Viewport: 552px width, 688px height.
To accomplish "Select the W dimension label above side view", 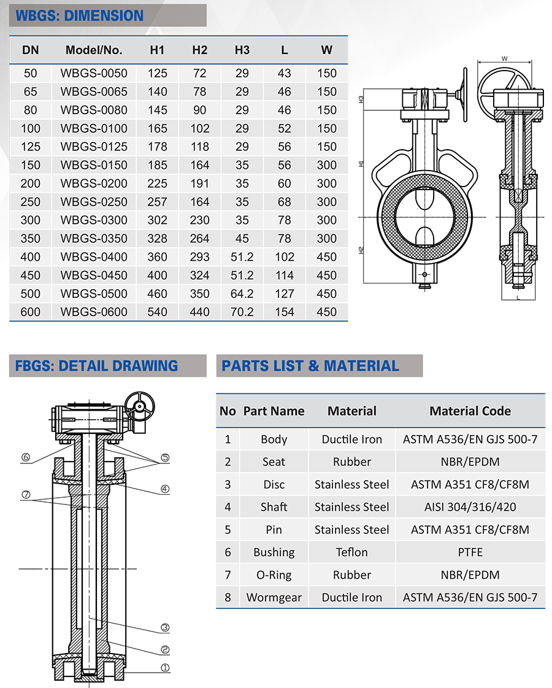I will 504,59.
